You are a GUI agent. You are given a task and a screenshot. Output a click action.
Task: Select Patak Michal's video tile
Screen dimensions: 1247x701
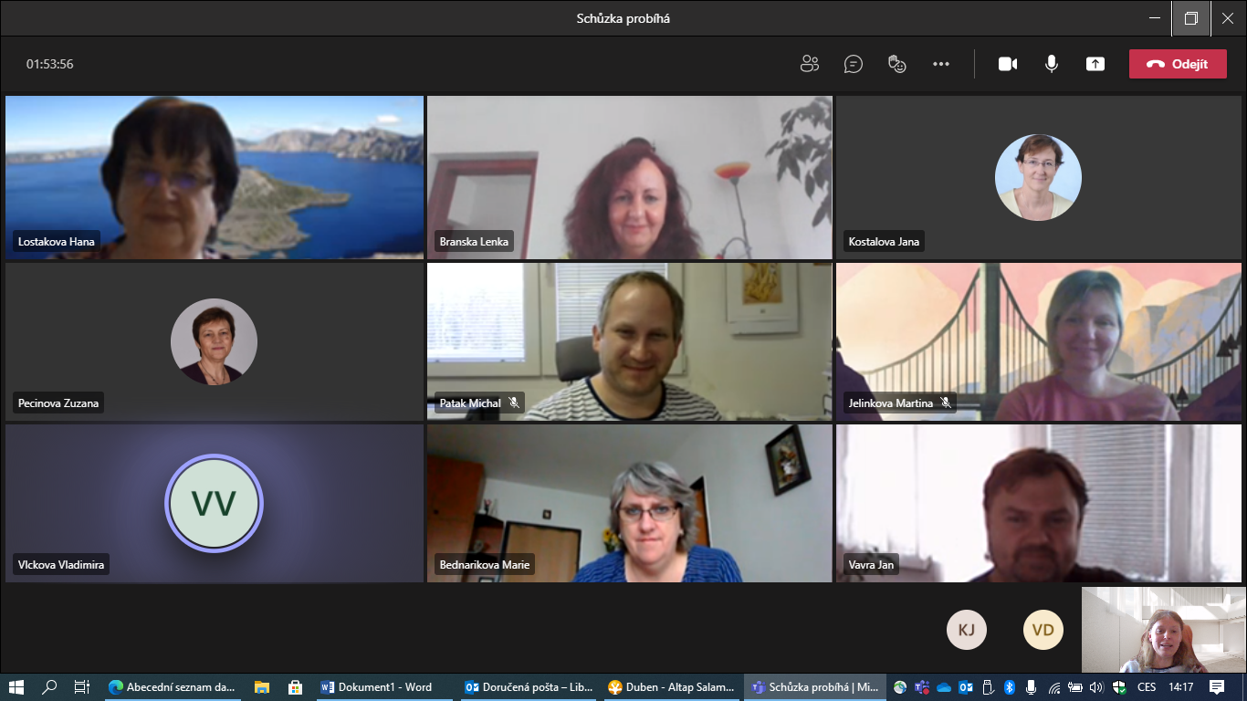tap(629, 341)
